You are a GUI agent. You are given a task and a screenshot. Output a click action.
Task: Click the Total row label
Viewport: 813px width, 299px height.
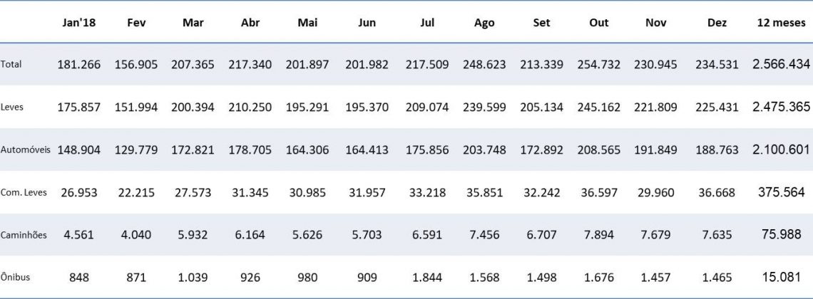(11, 65)
